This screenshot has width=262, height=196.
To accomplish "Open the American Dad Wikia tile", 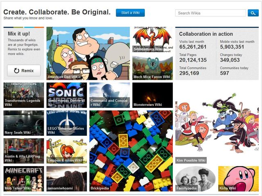I will (x=88, y=53).
